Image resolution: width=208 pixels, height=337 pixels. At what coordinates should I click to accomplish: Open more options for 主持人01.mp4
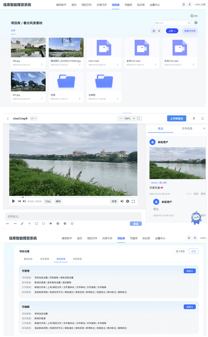pyautogui.click(x=155, y=65)
